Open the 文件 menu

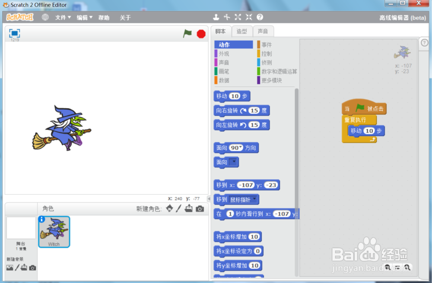click(x=63, y=18)
